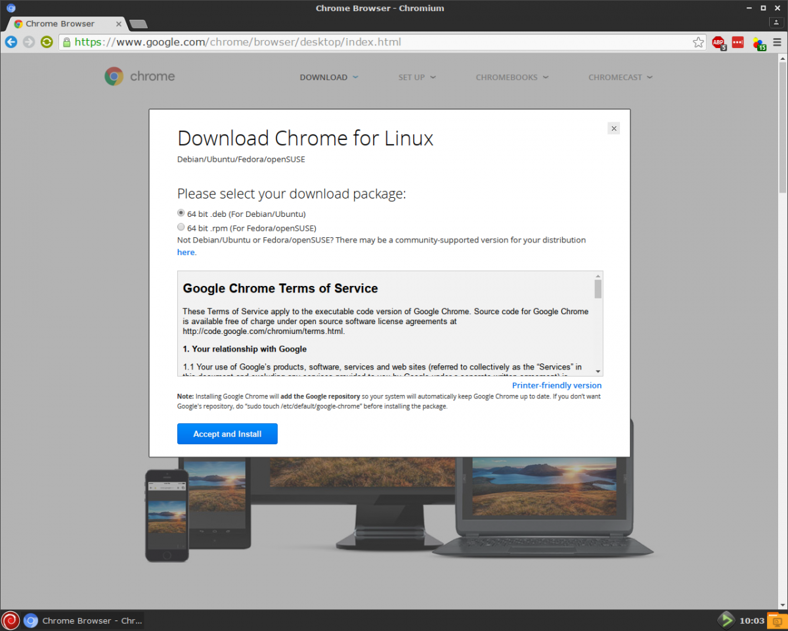Click the Chromium icon in the title bar
The height and width of the screenshot is (631, 788).
point(11,8)
